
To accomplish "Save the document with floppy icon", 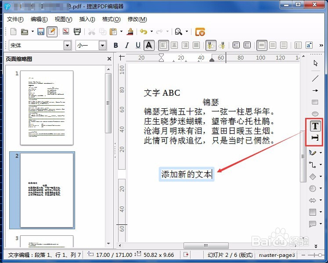I will click(41, 32).
